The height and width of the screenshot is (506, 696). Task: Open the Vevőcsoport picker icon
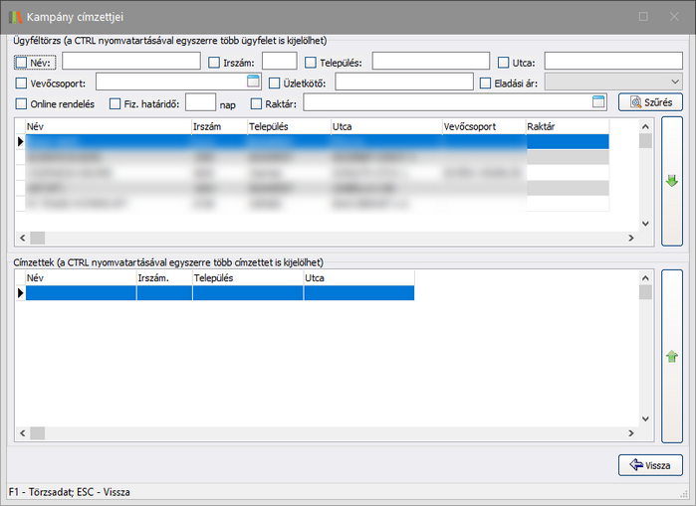(x=253, y=83)
